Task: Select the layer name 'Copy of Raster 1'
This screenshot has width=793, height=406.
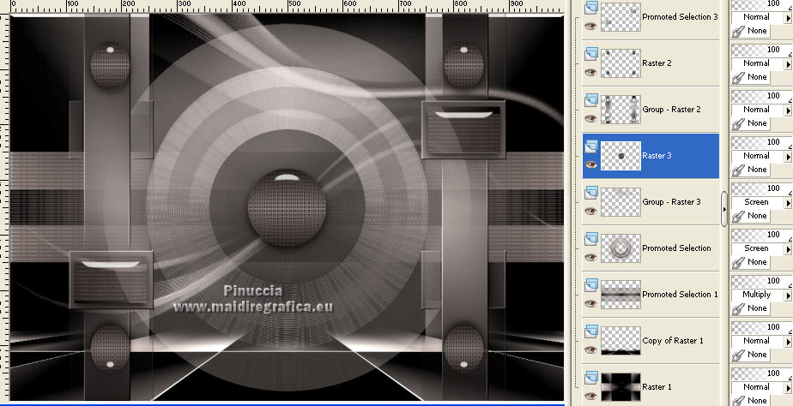Action: point(673,341)
